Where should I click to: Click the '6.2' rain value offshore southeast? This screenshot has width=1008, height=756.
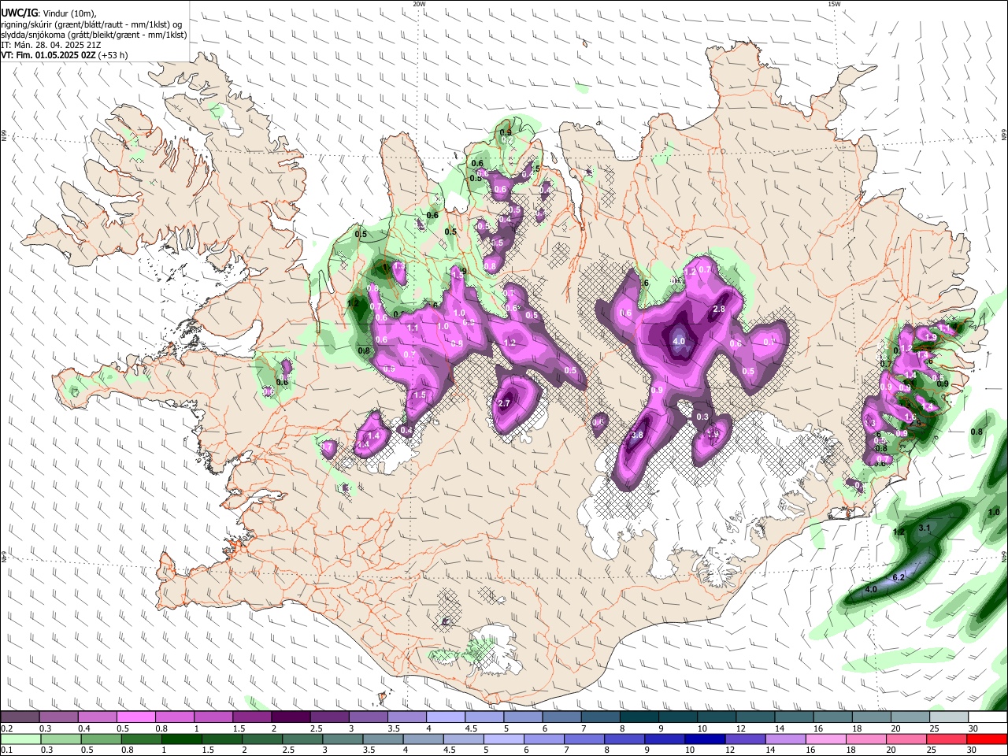pos(899,577)
